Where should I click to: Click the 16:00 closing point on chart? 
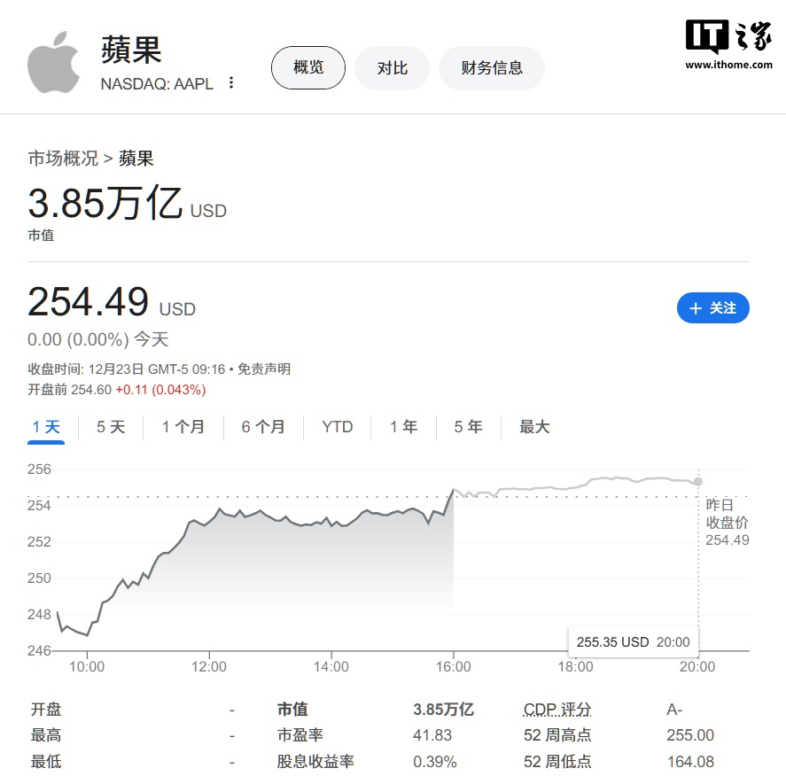pos(453,490)
